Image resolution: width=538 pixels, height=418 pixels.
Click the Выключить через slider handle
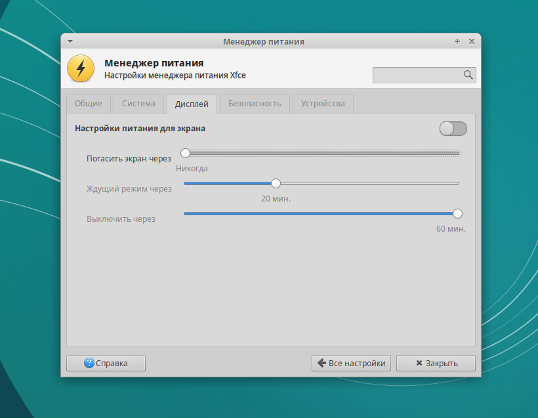[457, 213]
